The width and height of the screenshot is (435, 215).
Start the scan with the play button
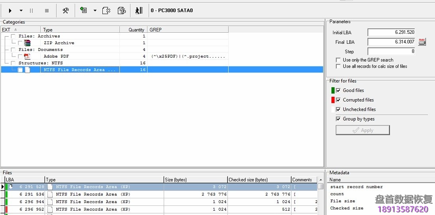point(10,10)
